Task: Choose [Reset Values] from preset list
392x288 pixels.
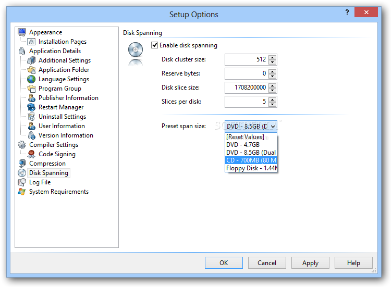Action: pyautogui.click(x=251, y=137)
